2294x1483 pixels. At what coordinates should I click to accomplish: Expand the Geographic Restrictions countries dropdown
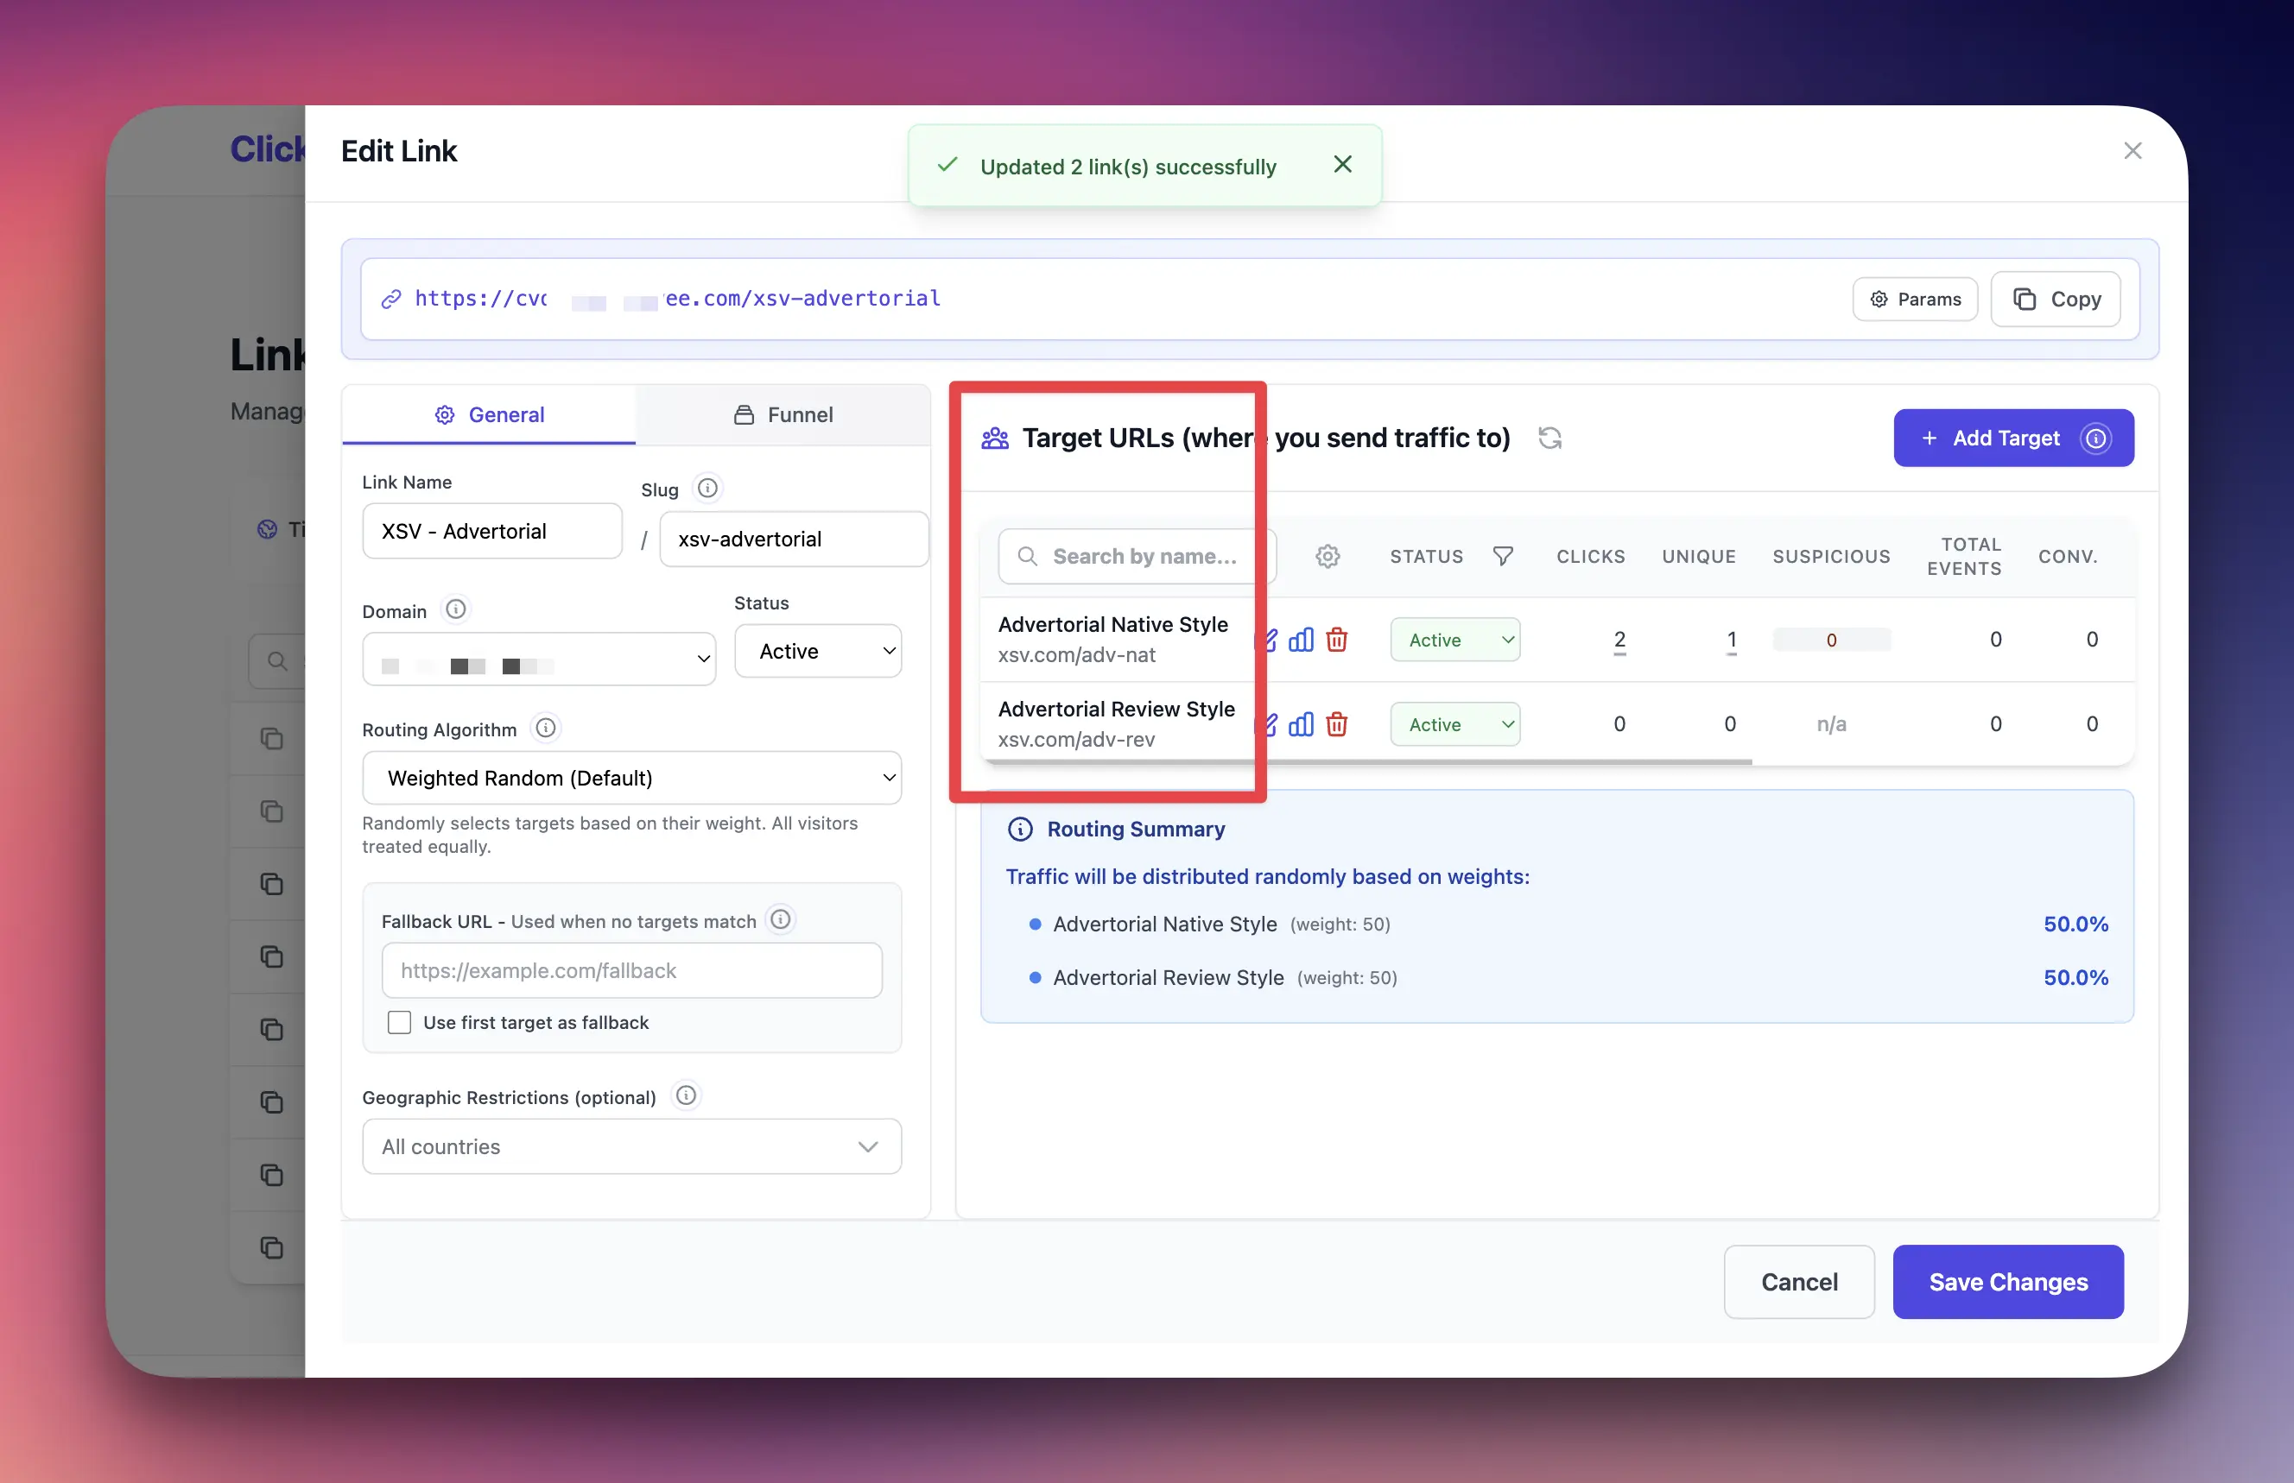tap(631, 1146)
